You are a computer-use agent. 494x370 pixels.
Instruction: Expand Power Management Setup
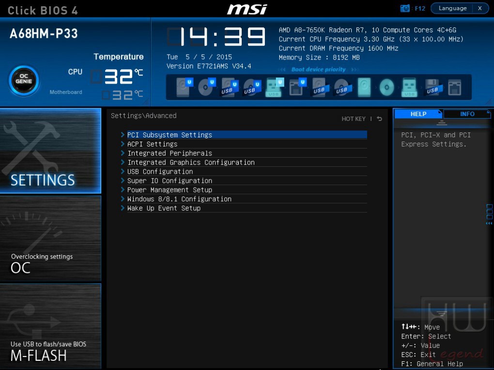coord(247,190)
